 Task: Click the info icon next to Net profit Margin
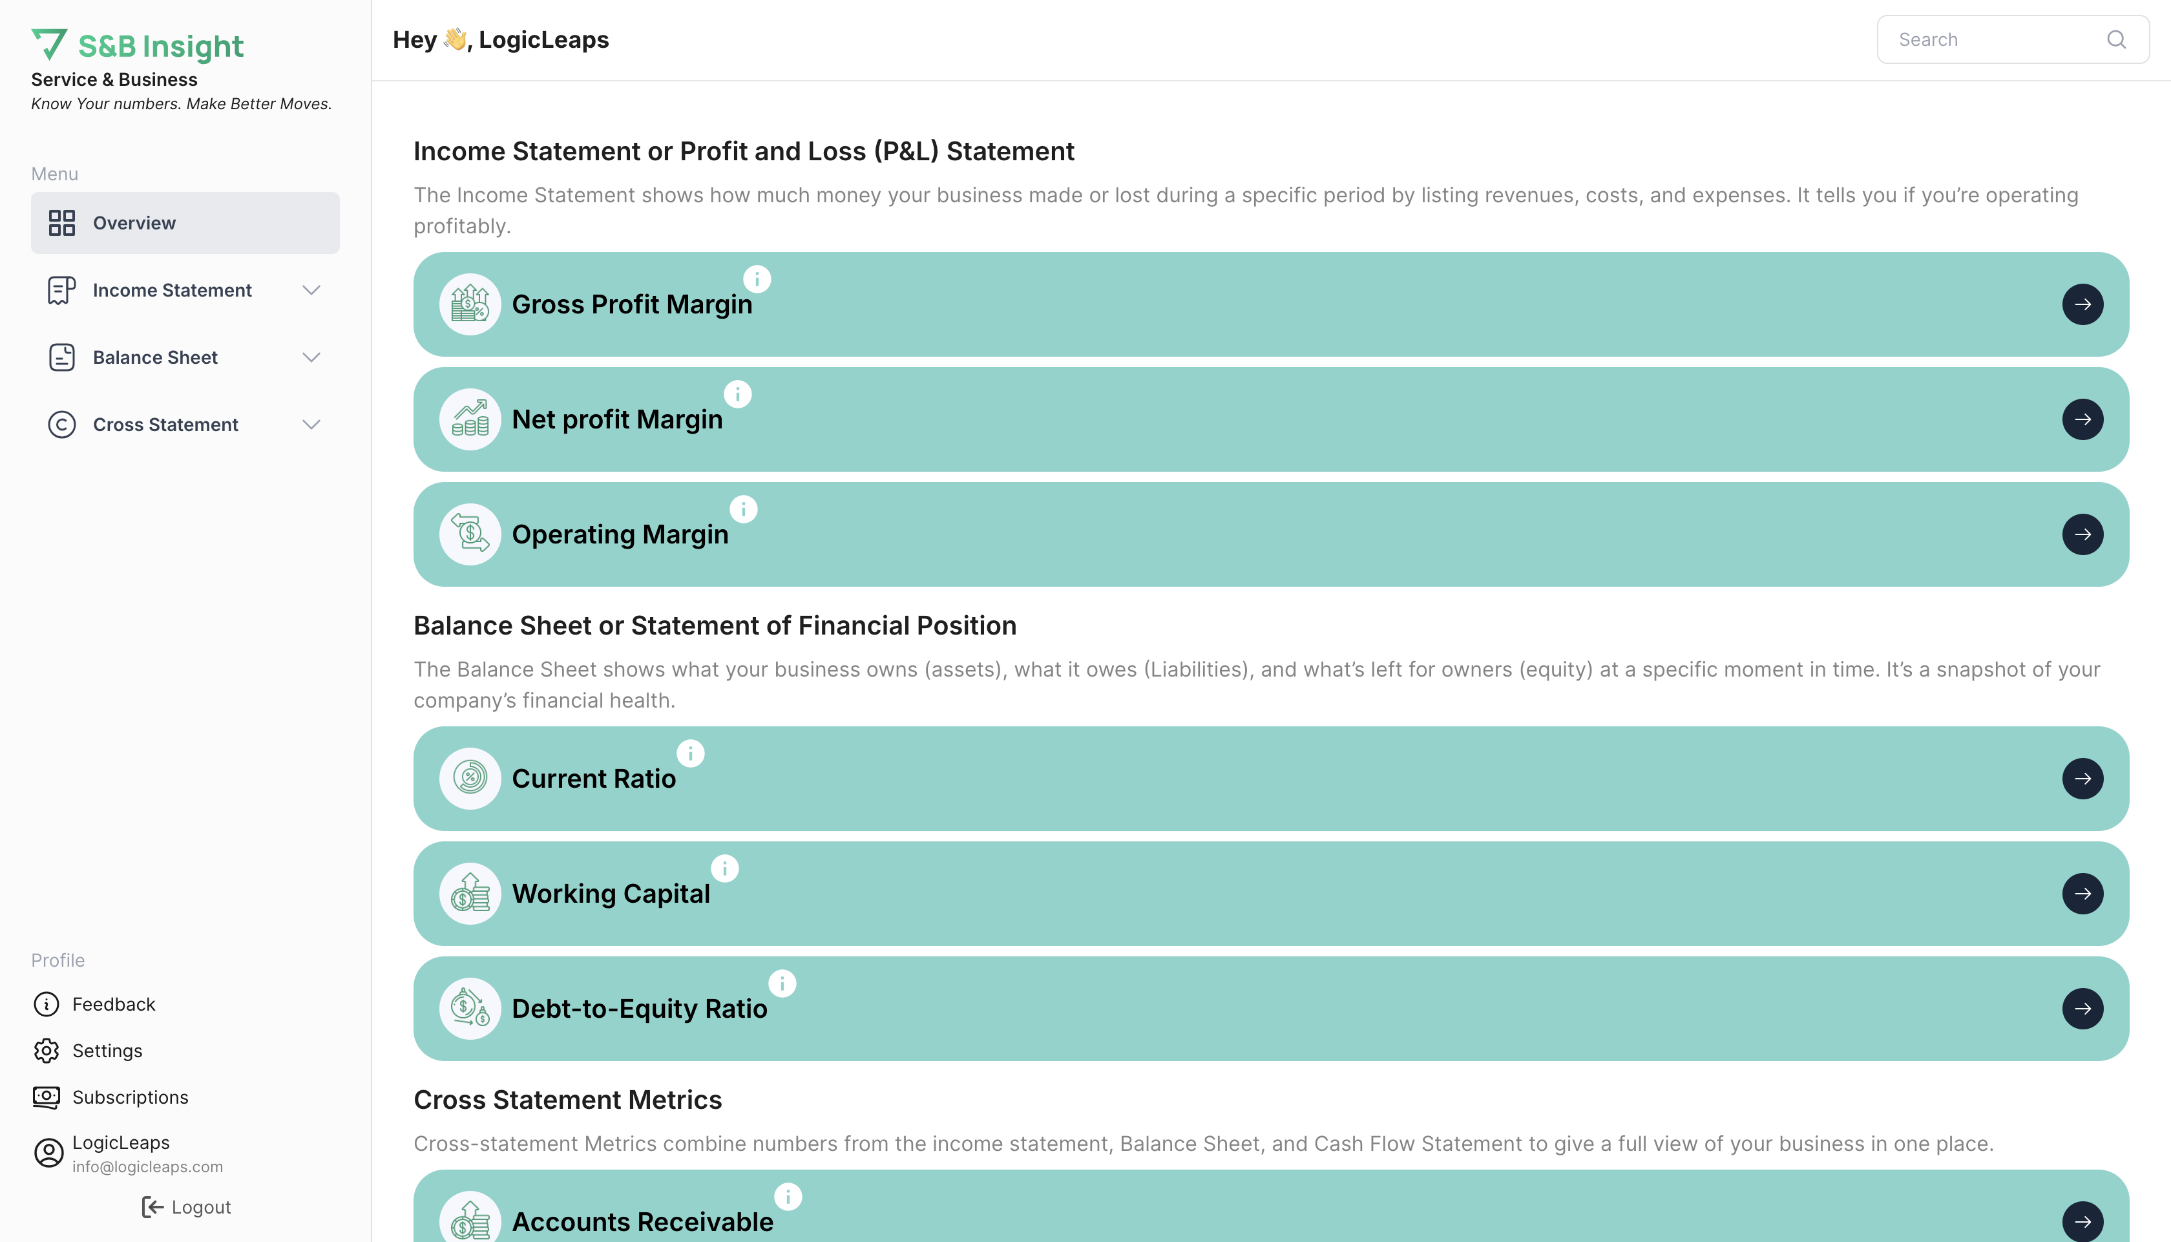[x=738, y=394]
